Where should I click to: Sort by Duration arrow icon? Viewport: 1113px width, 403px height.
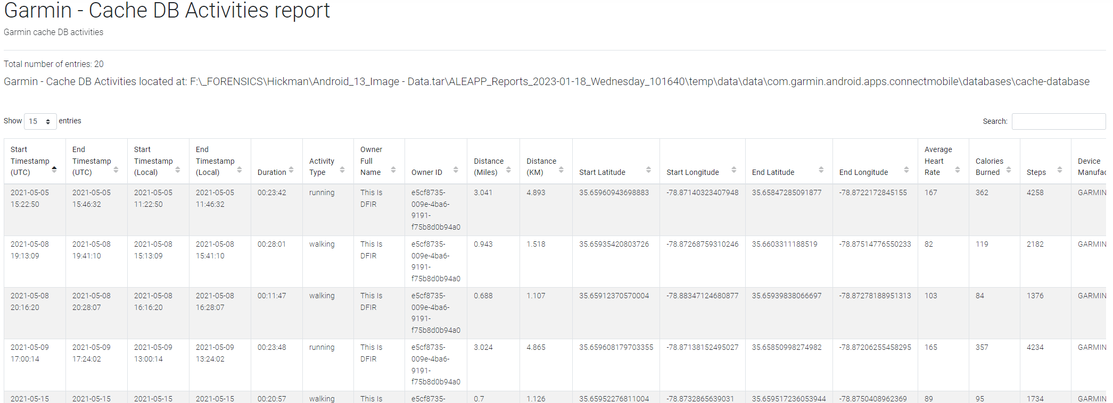[291, 170]
